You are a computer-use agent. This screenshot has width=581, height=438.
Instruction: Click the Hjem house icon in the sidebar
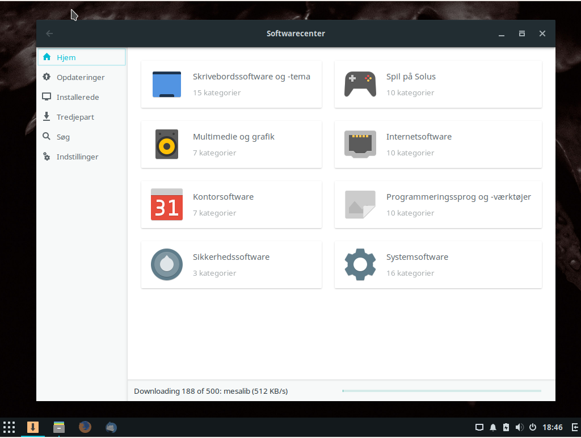coord(47,57)
